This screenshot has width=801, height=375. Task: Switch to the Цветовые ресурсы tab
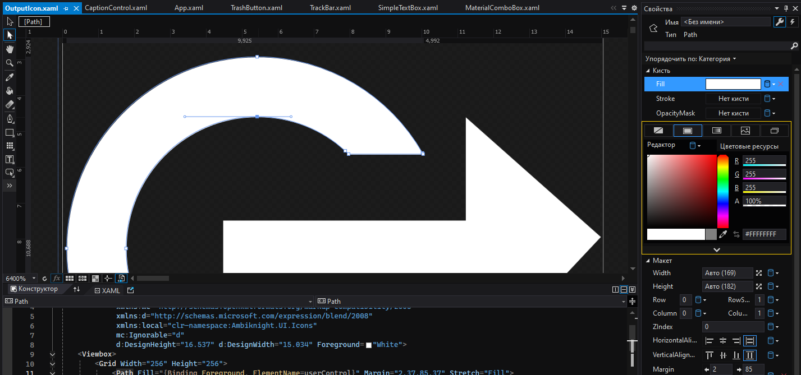tap(749, 146)
